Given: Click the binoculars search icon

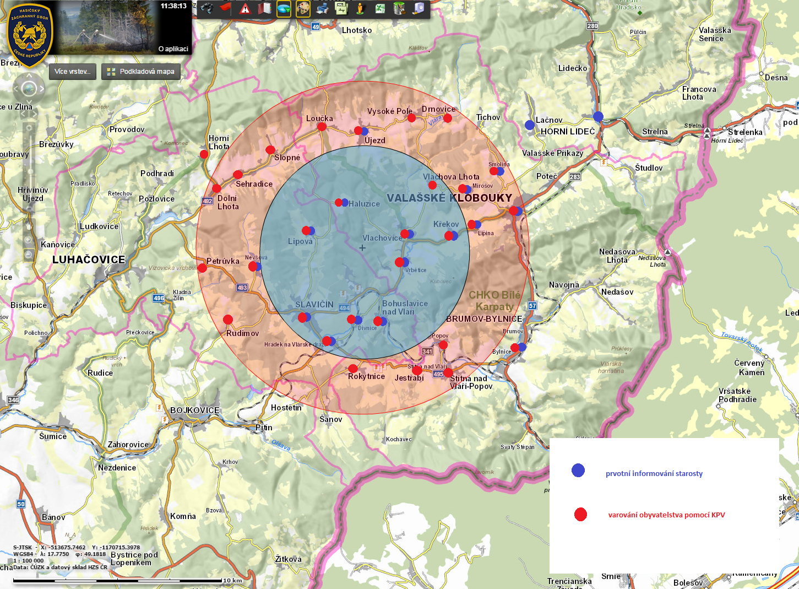Looking at the screenshot, I should tap(207, 8).
